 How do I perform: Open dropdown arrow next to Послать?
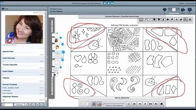(26, 105)
